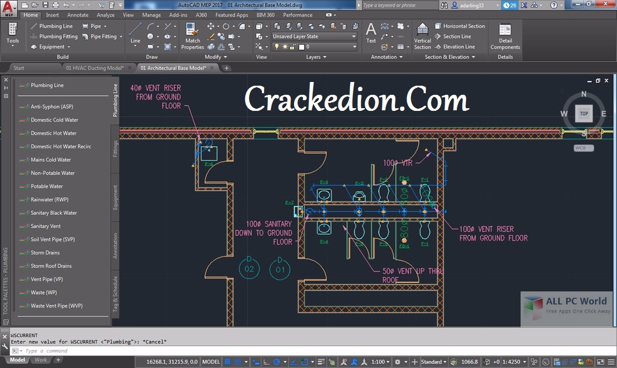Viewport: 617px width, 368px height.
Task: Click the Storm Roof Drains palette tool
Action: click(51, 266)
